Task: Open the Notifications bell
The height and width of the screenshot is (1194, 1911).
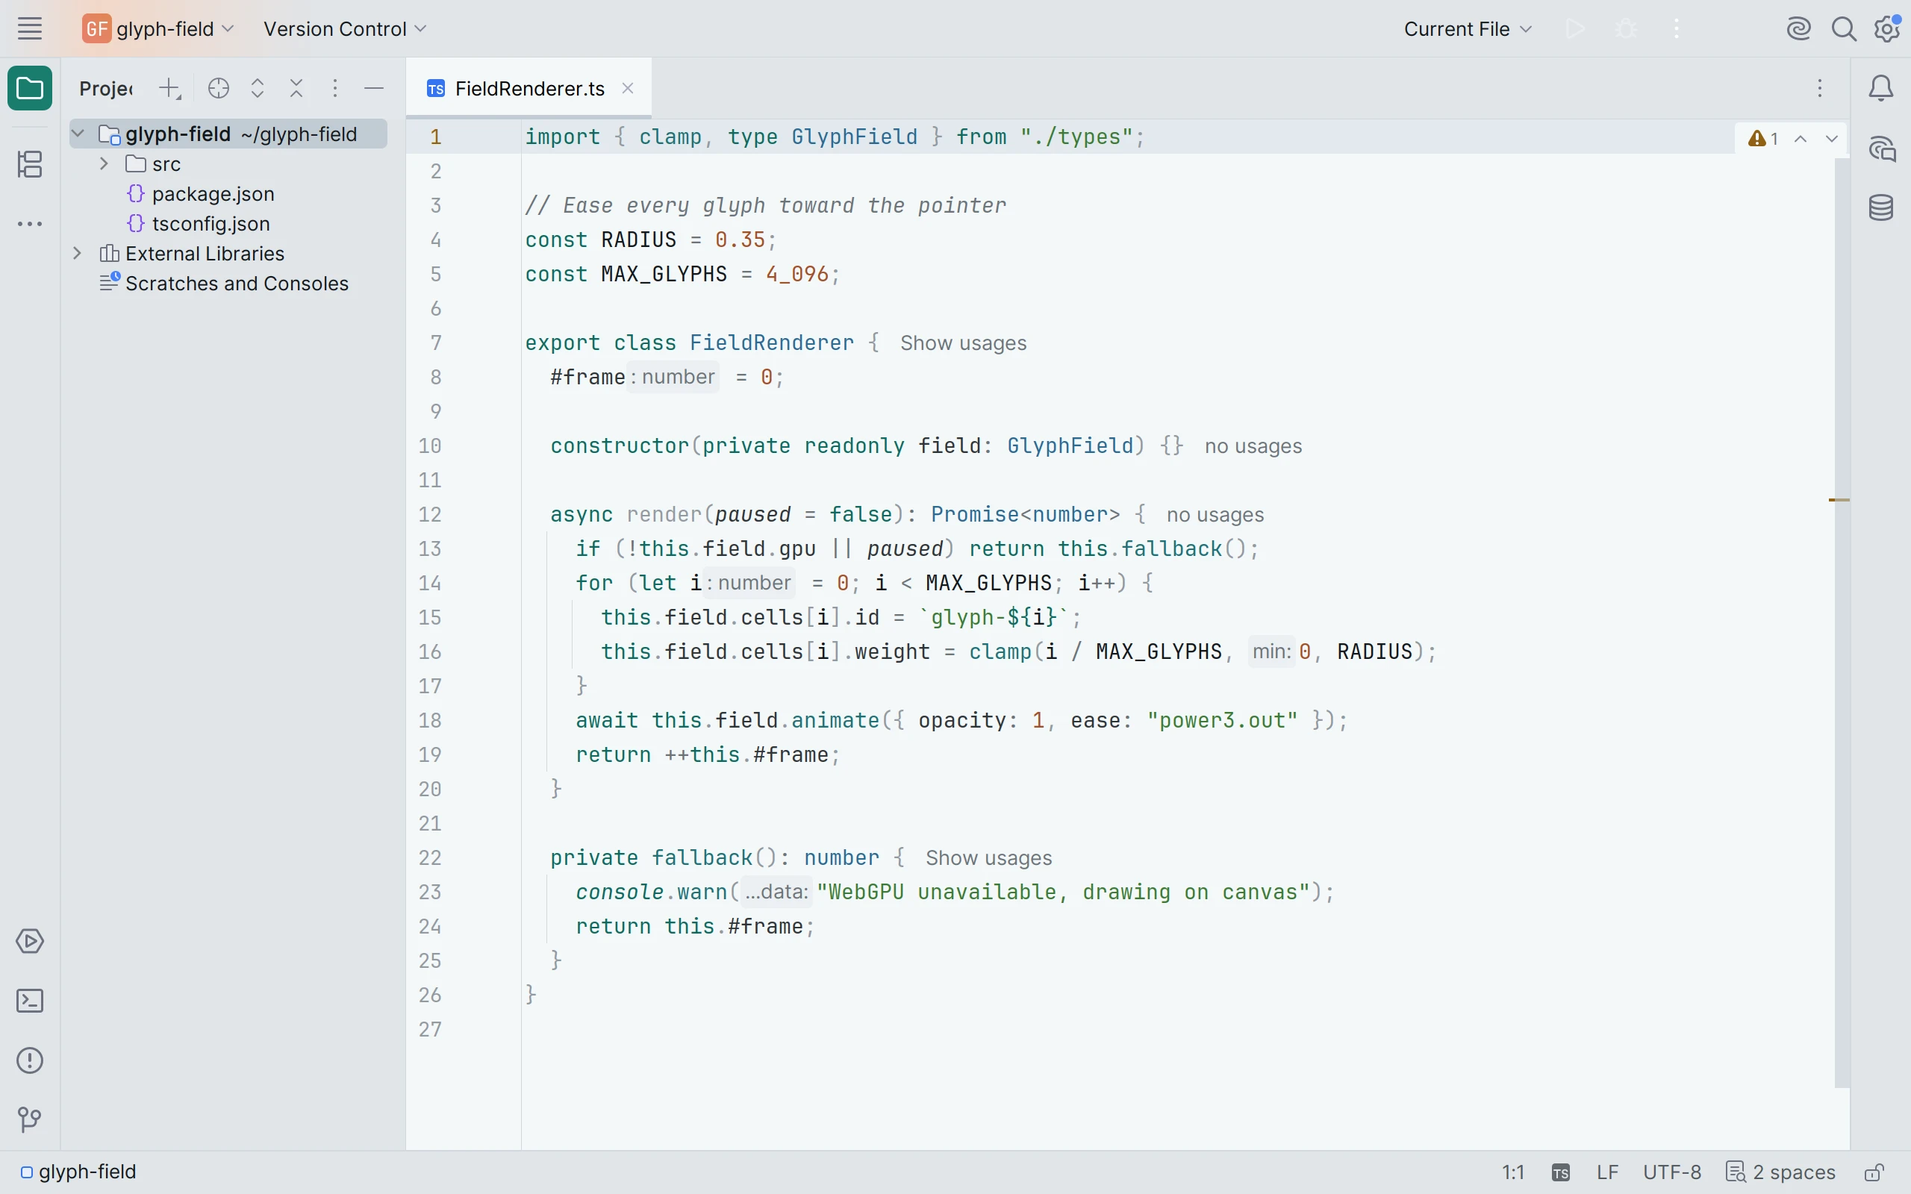Action: click(x=1881, y=89)
